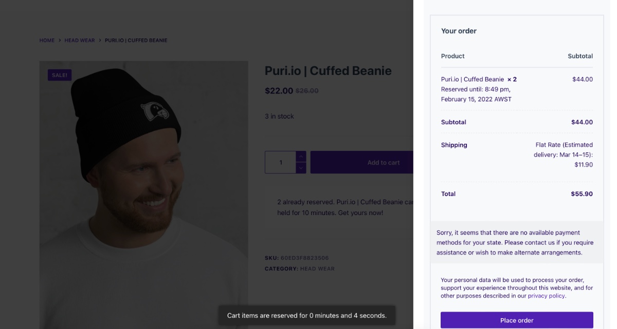Click the crossed-out original price $26.00
The width and height of the screenshot is (617, 329).
point(306,90)
